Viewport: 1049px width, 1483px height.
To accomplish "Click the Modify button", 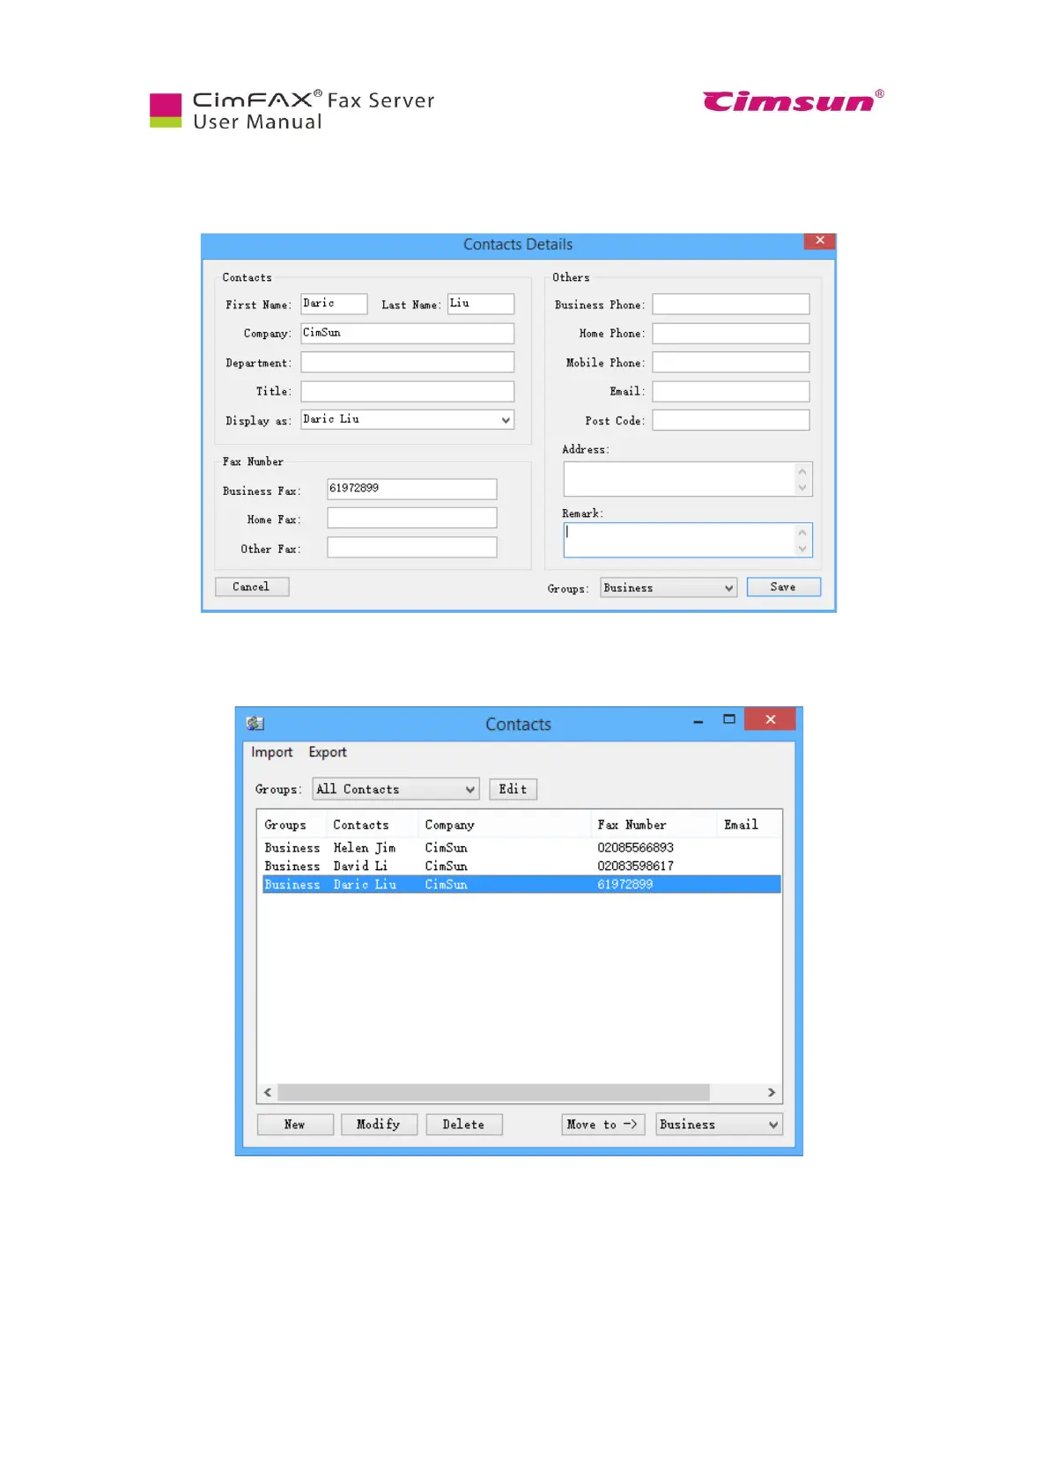I will 379,1125.
